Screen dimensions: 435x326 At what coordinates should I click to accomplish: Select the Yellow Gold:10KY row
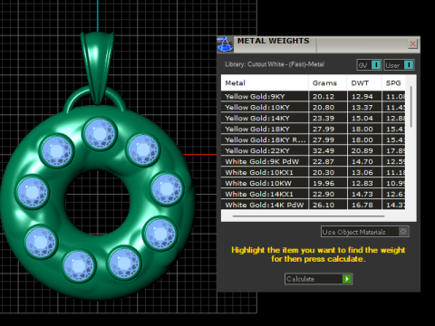pyautogui.click(x=313, y=108)
